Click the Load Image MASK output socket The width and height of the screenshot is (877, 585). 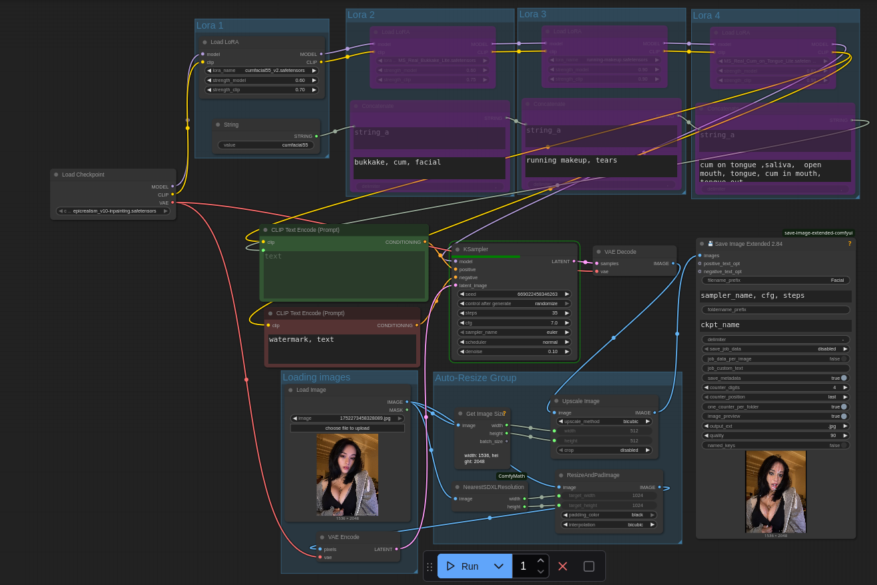(407, 410)
